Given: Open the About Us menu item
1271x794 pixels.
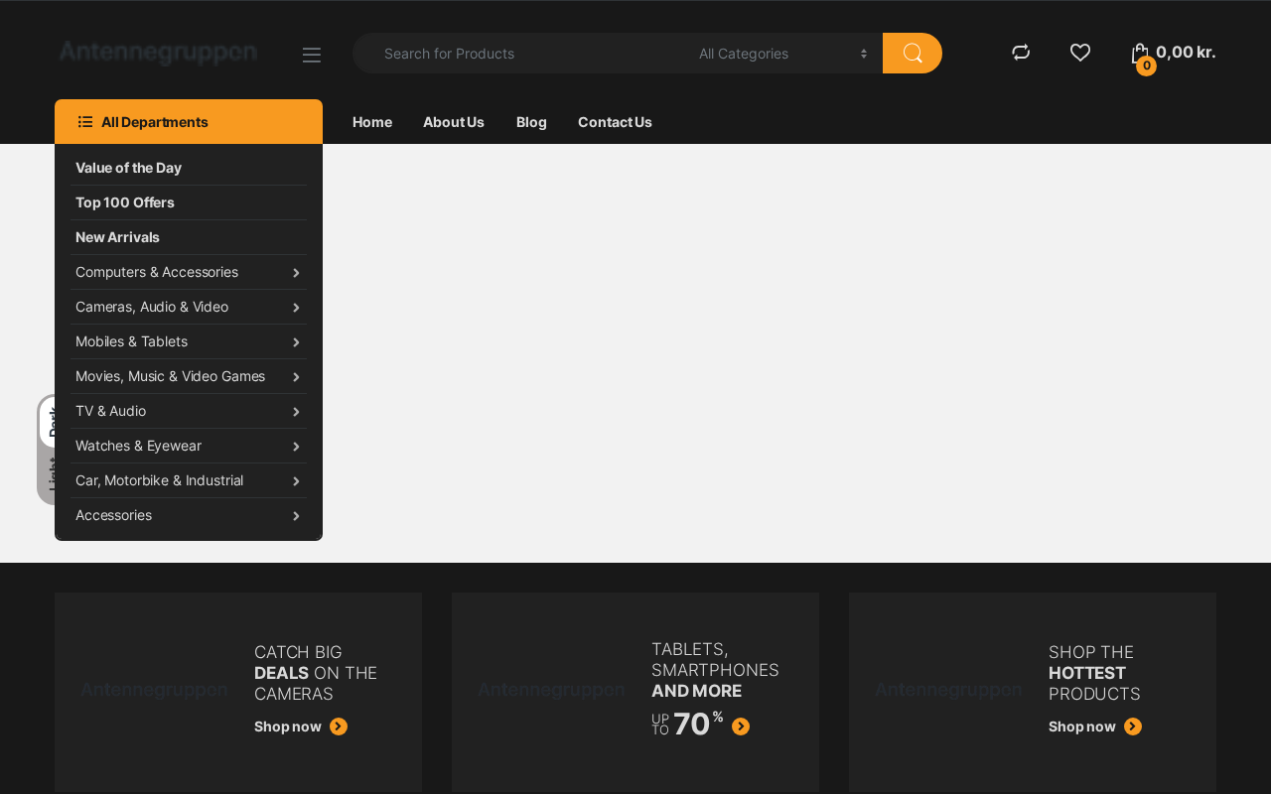Looking at the screenshot, I should pos(454,122).
